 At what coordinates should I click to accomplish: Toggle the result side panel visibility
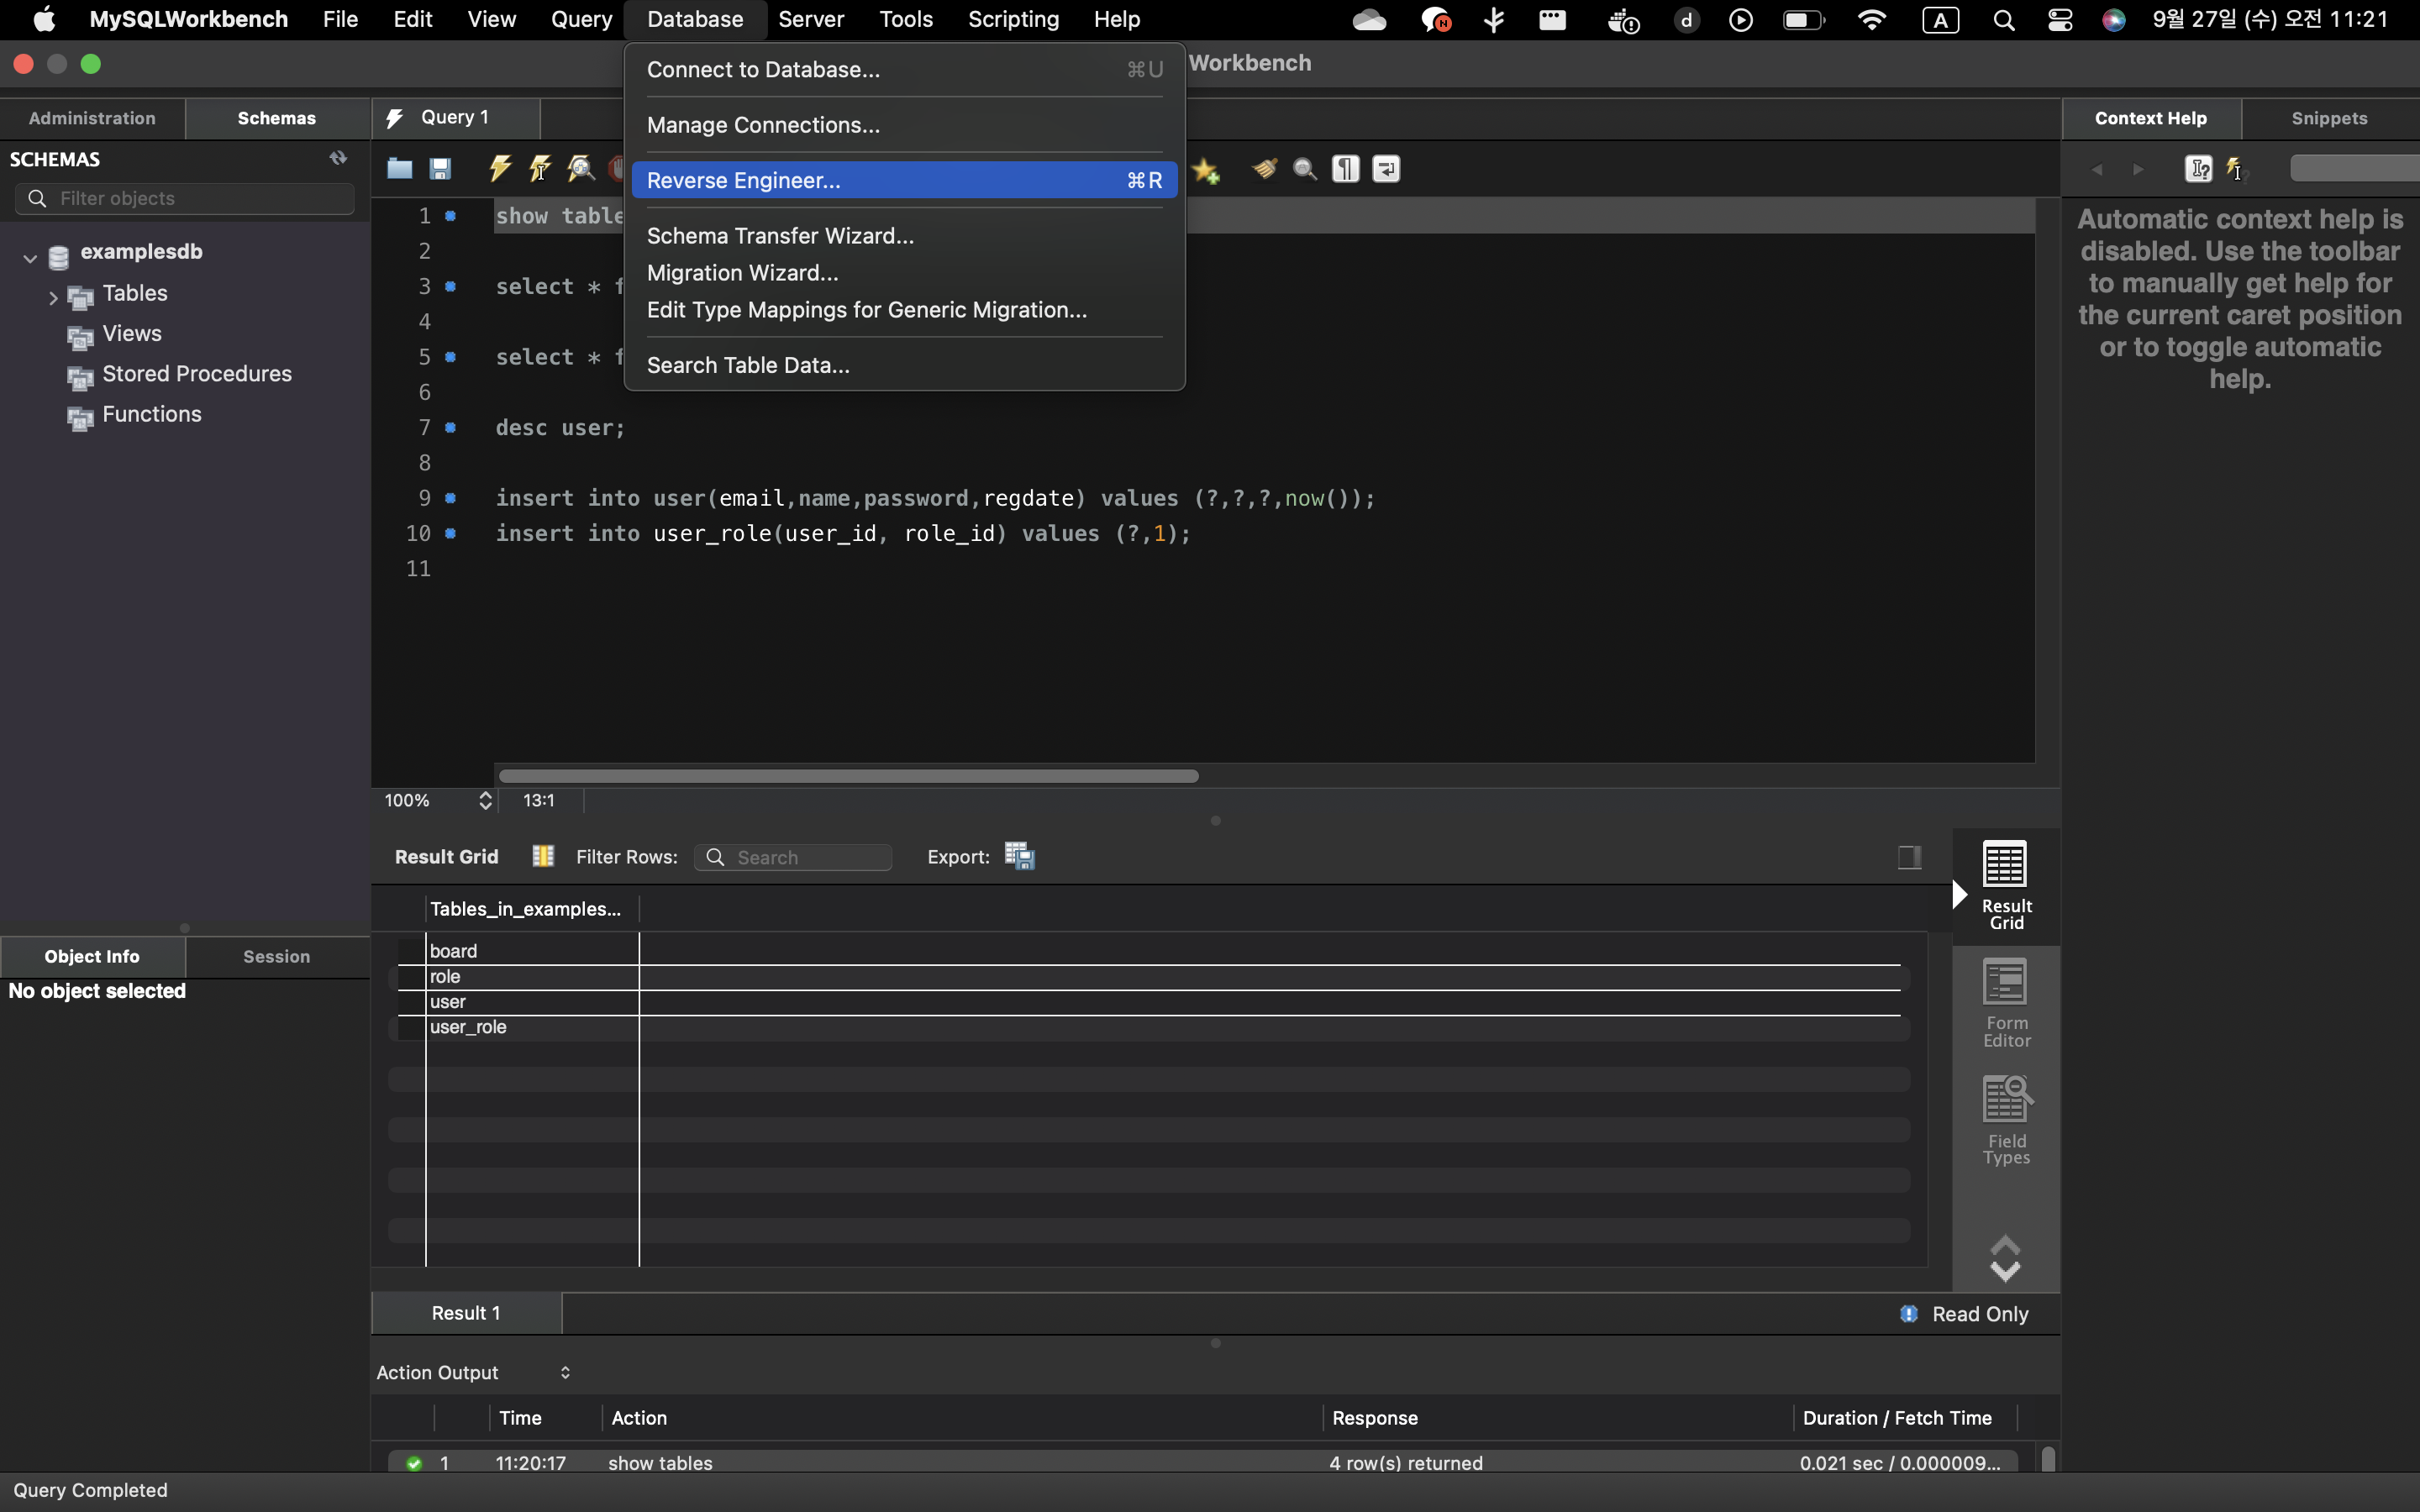point(1909,857)
